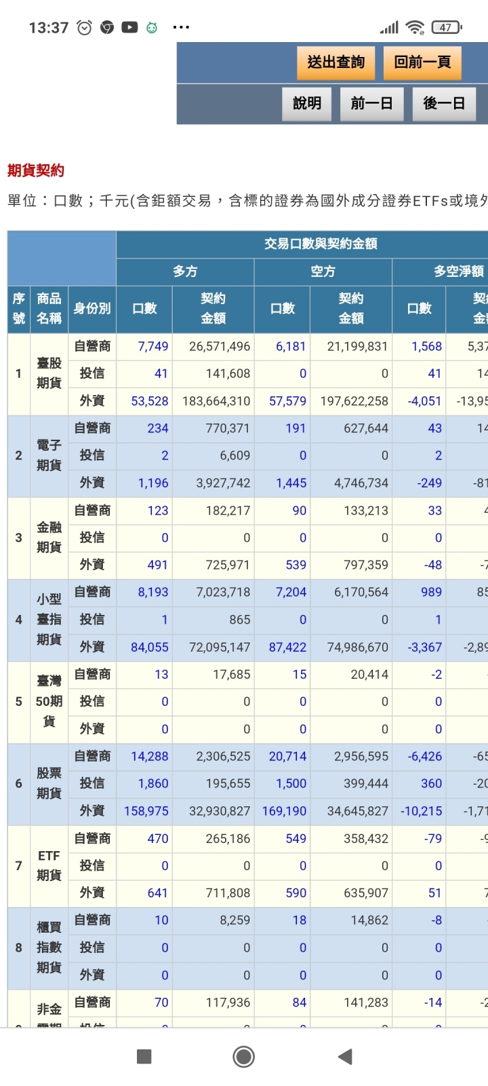The width and height of the screenshot is (488, 1086).
Task: Select the 股票期貨 product name cell
Action: click(x=49, y=784)
